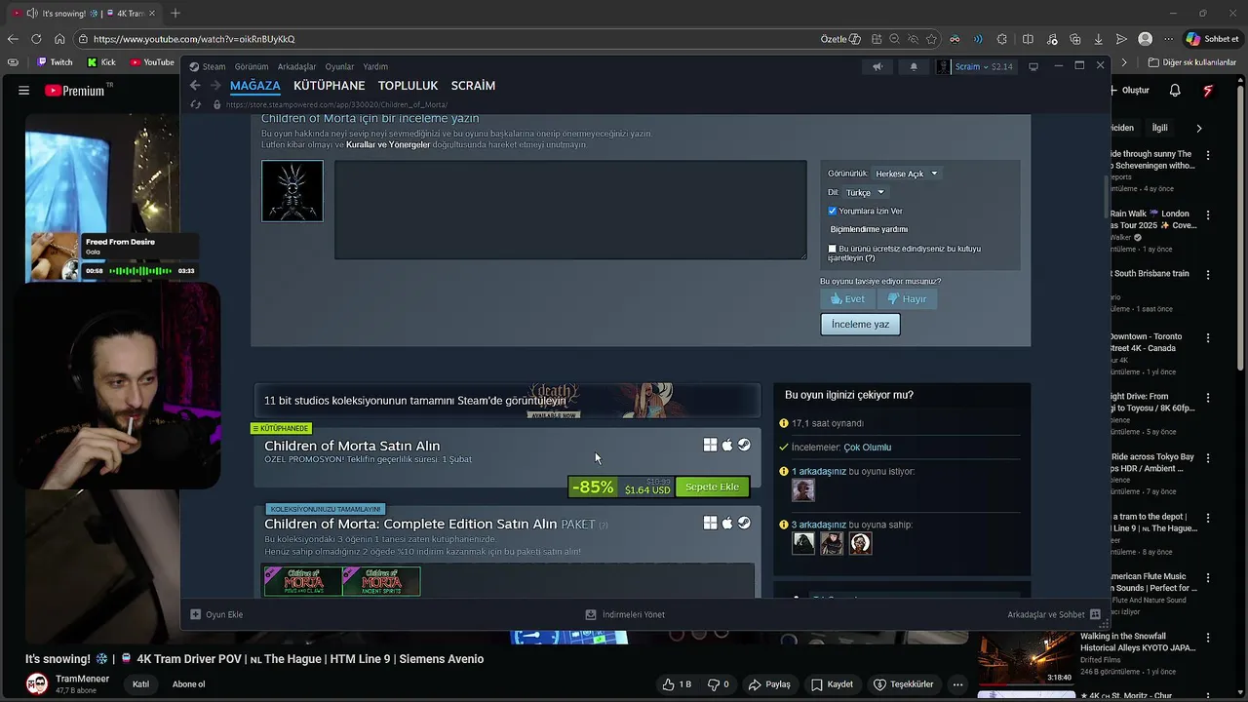Click the Arkadaşlar ve Sohbet grid icon
The image size is (1248, 702).
click(x=1095, y=614)
